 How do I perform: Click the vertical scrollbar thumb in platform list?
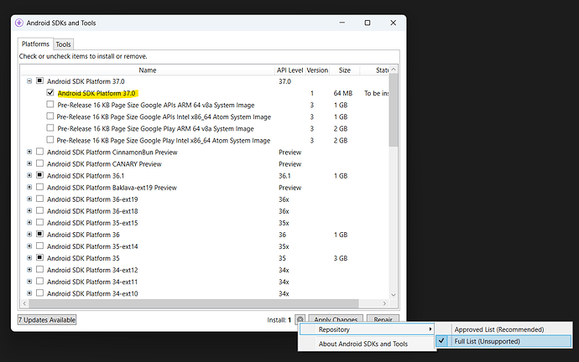click(x=394, y=110)
